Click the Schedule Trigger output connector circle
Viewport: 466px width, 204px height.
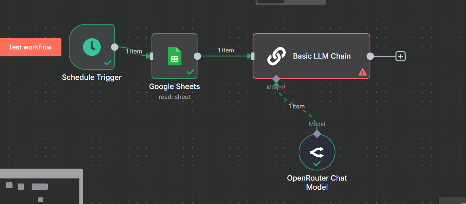coord(115,47)
